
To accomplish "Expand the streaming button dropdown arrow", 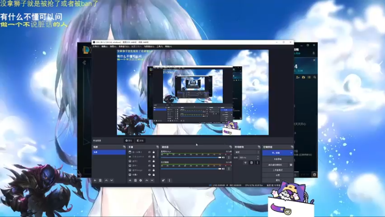I will [291, 153].
